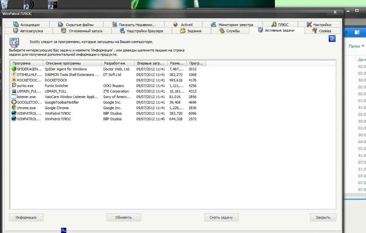Sort by Прогр... column header

tap(196, 63)
